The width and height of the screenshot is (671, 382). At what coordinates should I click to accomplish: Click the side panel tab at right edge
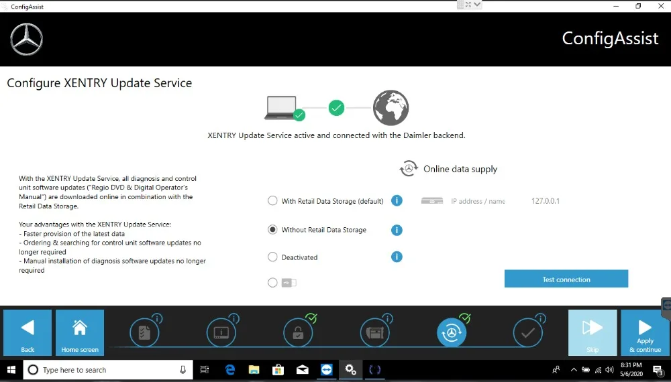pyautogui.click(x=666, y=308)
